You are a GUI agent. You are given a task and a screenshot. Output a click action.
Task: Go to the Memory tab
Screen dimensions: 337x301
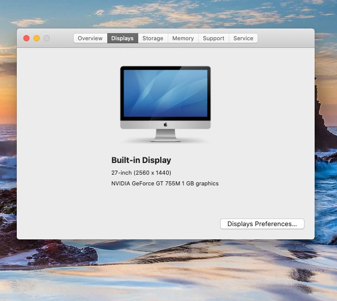pos(183,38)
